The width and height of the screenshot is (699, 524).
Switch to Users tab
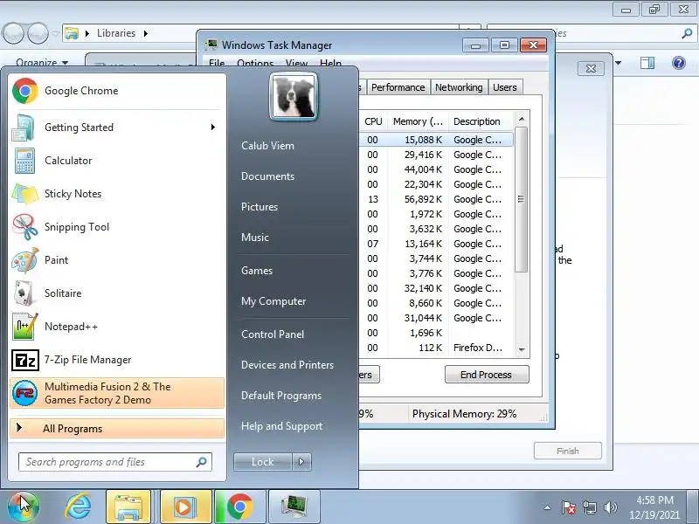click(505, 87)
